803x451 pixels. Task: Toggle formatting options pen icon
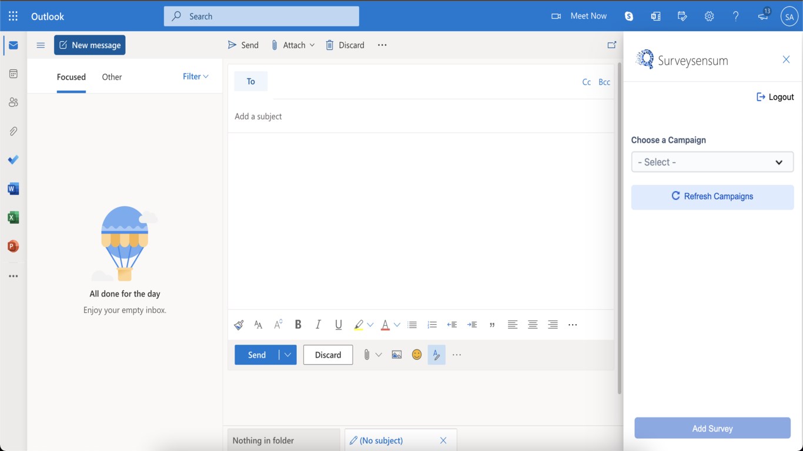tap(437, 355)
